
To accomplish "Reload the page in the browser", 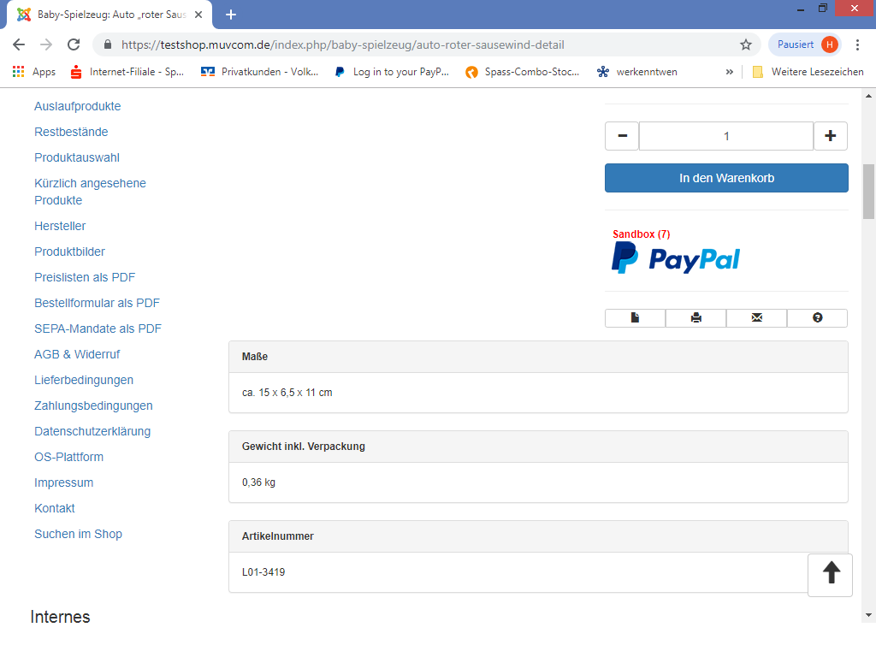I will pyautogui.click(x=74, y=44).
